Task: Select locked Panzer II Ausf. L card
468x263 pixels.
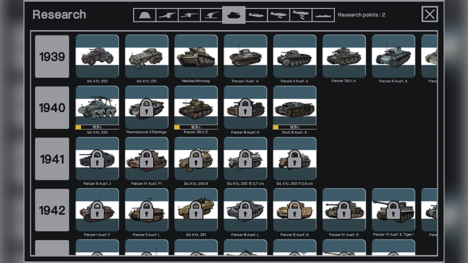Action: click(147, 210)
